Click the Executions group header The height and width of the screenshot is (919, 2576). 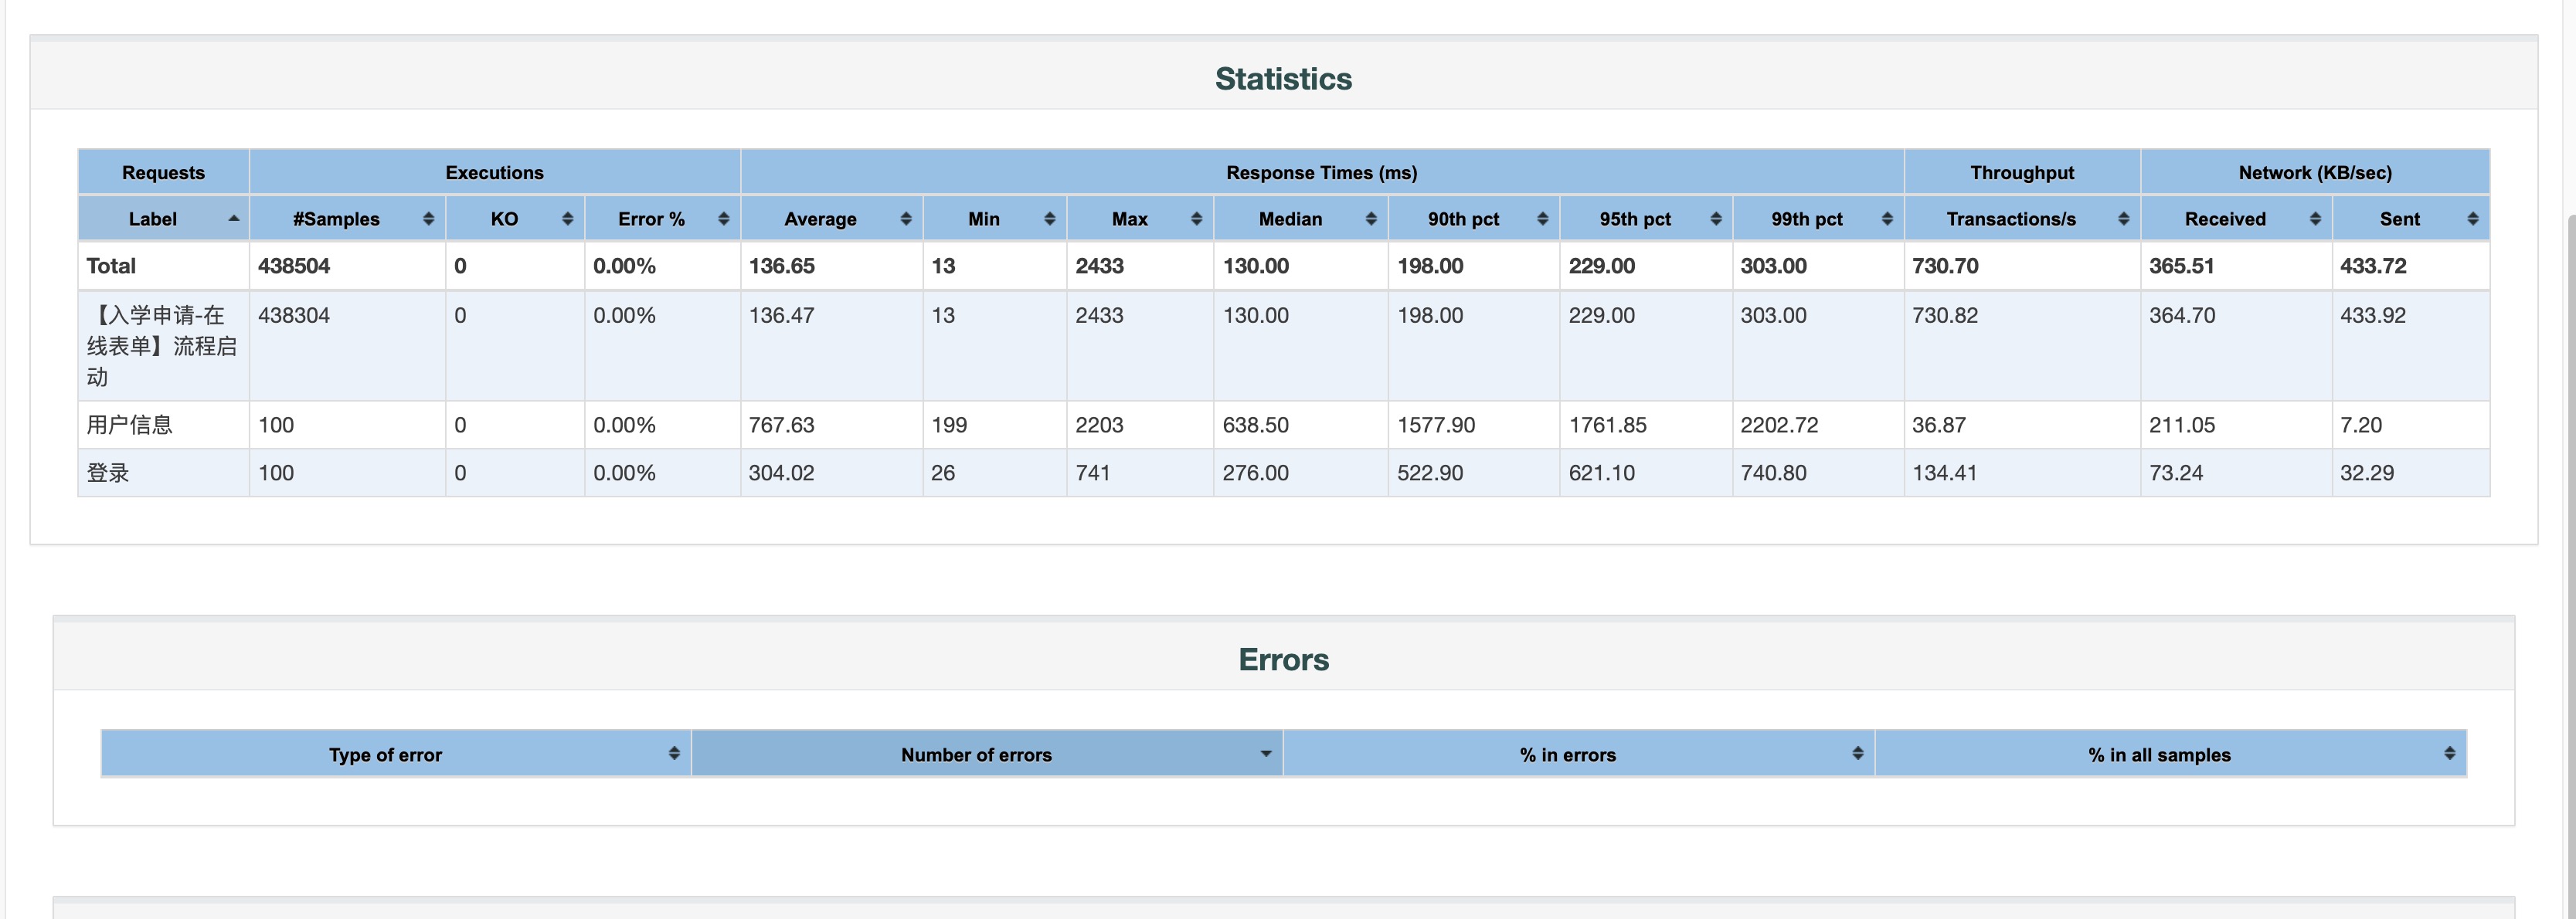pyautogui.click(x=495, y=172)
